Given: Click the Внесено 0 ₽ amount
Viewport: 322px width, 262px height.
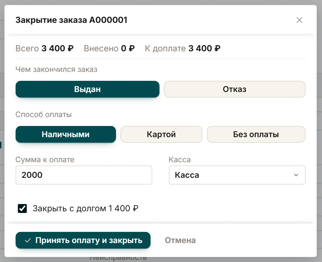Looking at the screenshot, I should (x=109, y=48).
